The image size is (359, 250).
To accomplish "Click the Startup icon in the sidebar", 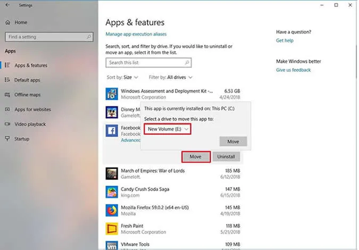I will coord(7,138).
